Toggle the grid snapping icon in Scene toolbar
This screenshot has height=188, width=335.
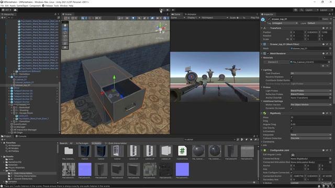click(91, 18)
